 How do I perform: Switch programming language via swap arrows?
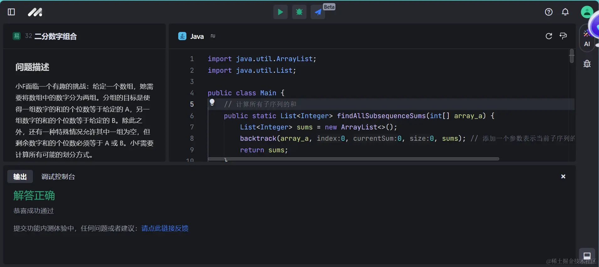tap(213, 36)
